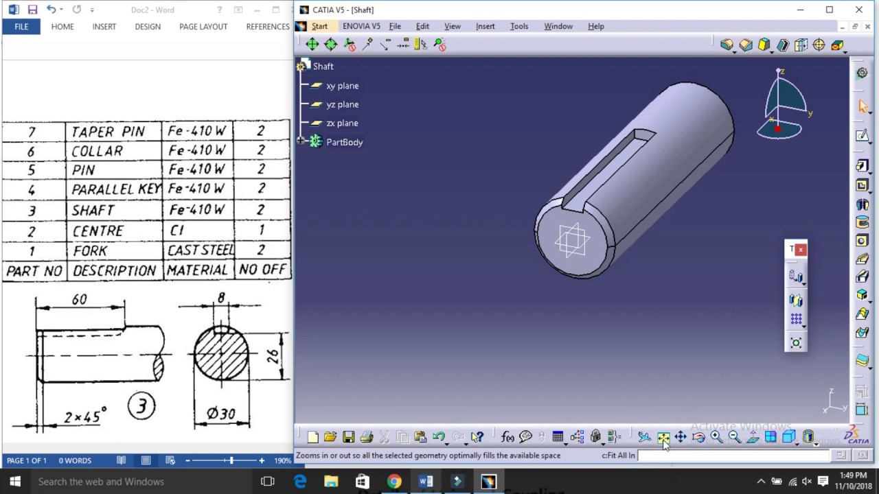This screenshot has width=879, height=494.
Task: Click the Save icon in Word title bar
Action: [x=32, y=10]
